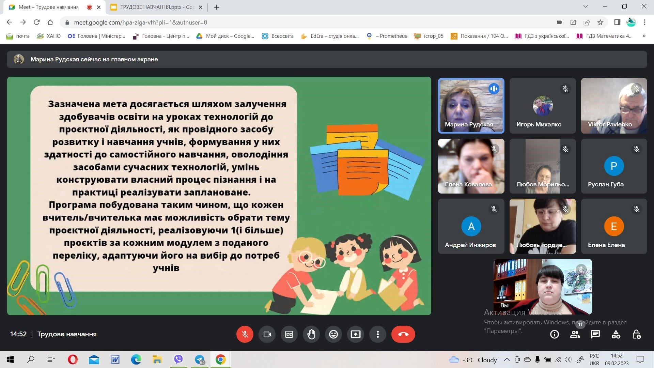
Task: Select Игорь Михалко participant tile
Action: pyautogui.click(x=543, y=106)
